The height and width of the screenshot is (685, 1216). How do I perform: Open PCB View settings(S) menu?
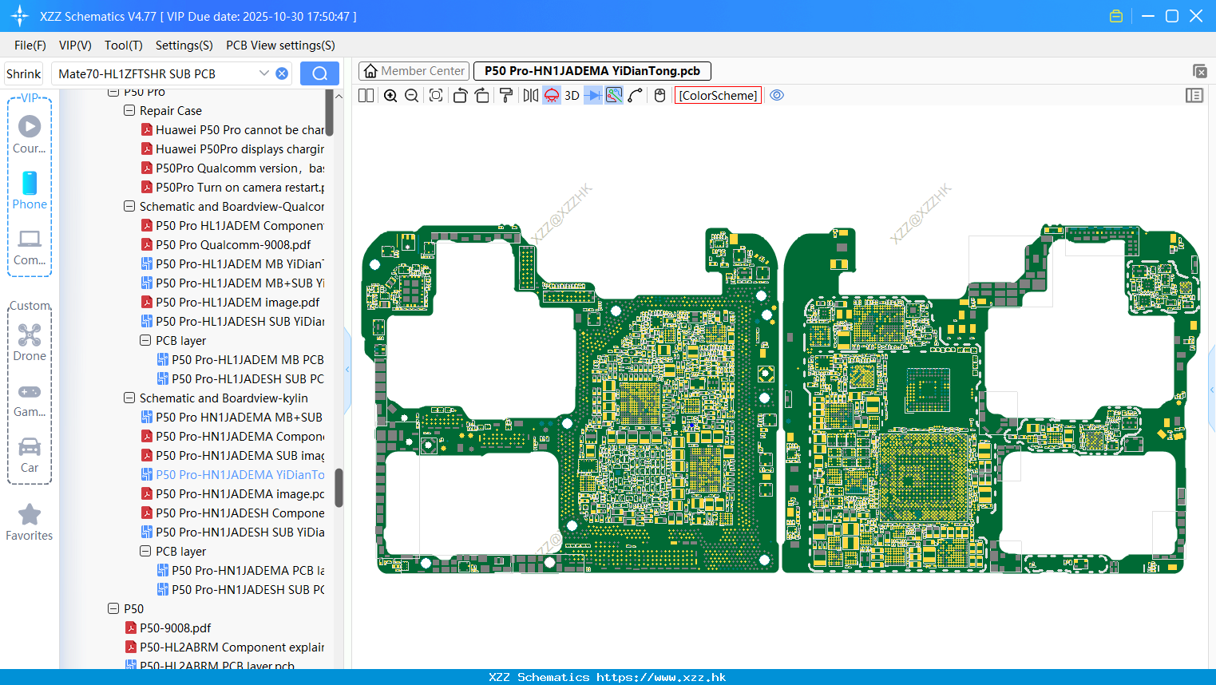(x=280, y=46)
